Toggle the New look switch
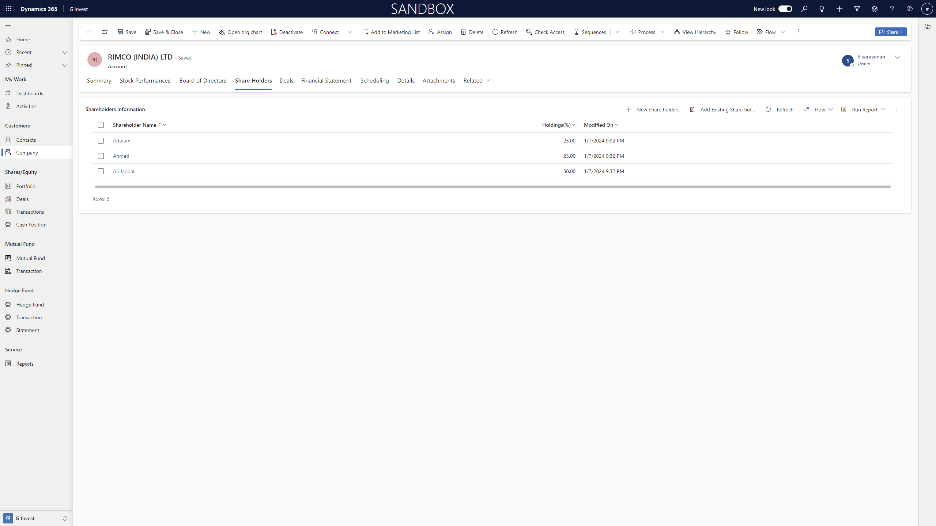The width and height of the screenshot is (936, 526). tap(785, 9)
